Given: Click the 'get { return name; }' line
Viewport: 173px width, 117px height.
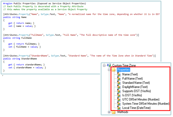Looking at the screenshot, I should (21, 23).
